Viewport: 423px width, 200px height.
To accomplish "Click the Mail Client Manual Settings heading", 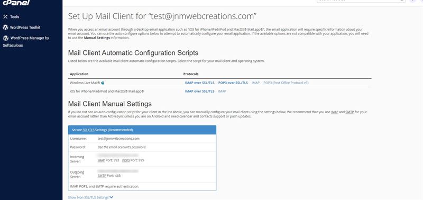I will (x=110, y=104).
